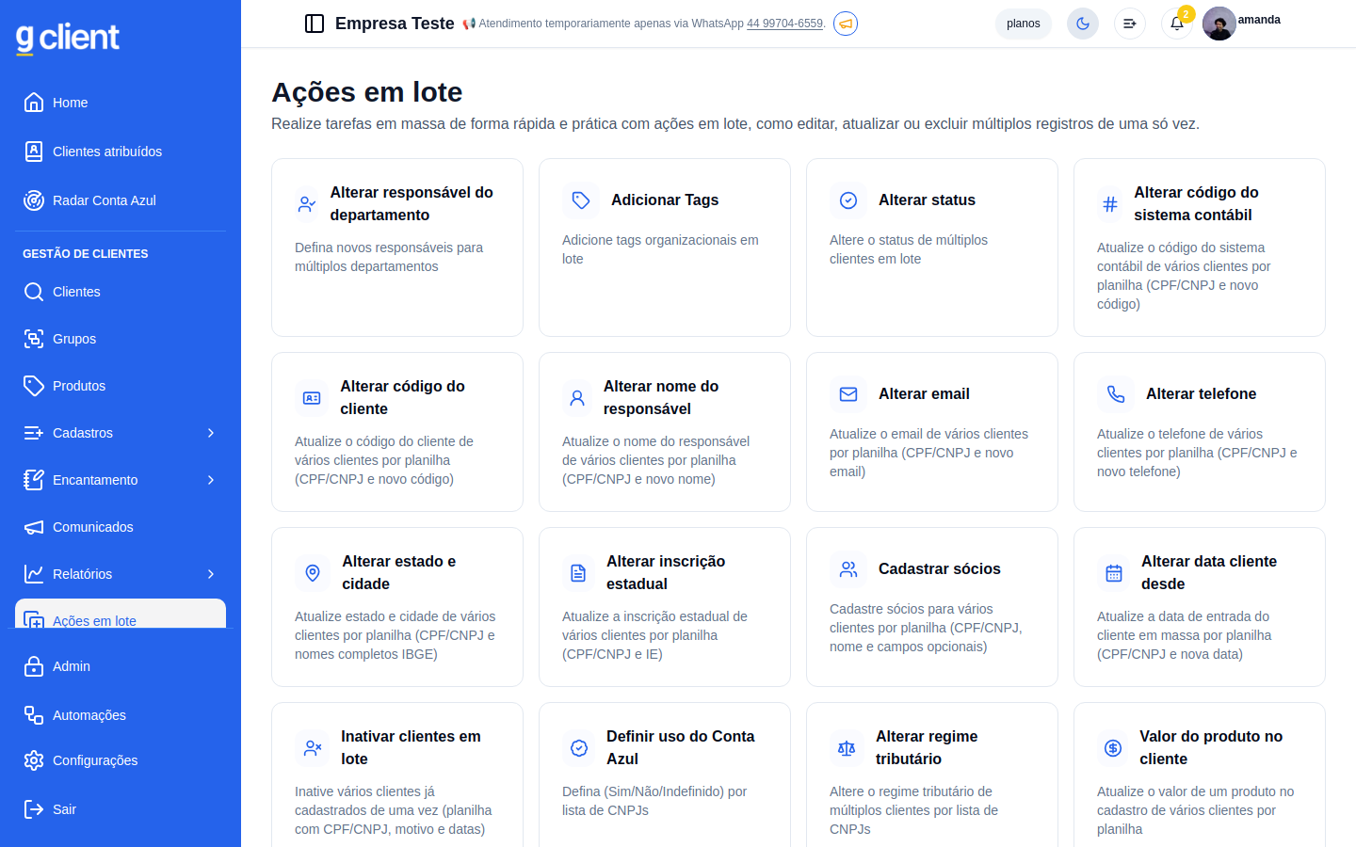This screenshot has height=847, width=1356.
Task: Click the Alterar data cliente desde calendar icon
Action: pos(1114,573)
